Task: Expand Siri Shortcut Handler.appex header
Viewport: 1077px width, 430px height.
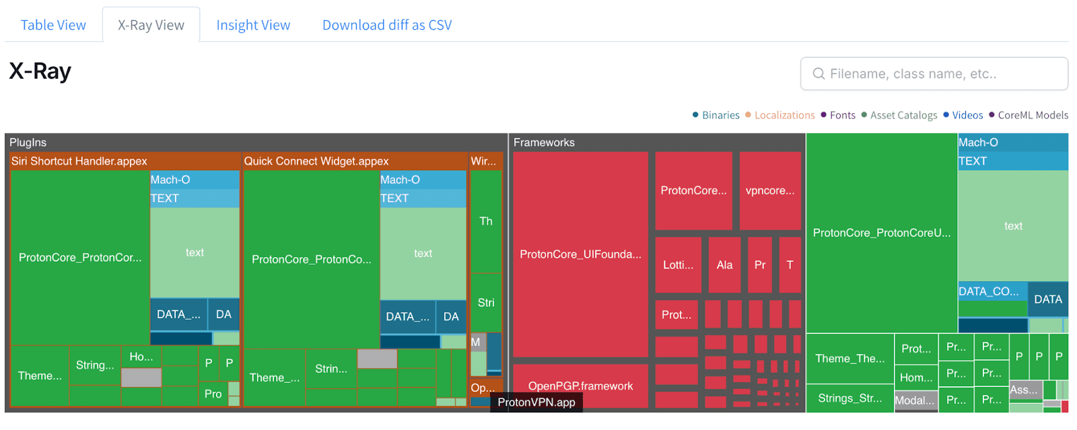Action: (x=79, y=162)
